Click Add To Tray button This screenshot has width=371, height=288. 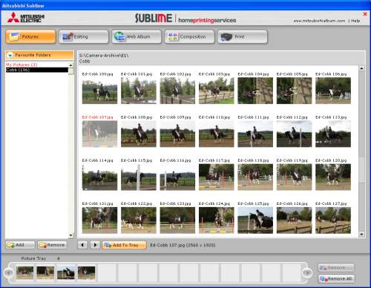(x=125, y=245)
